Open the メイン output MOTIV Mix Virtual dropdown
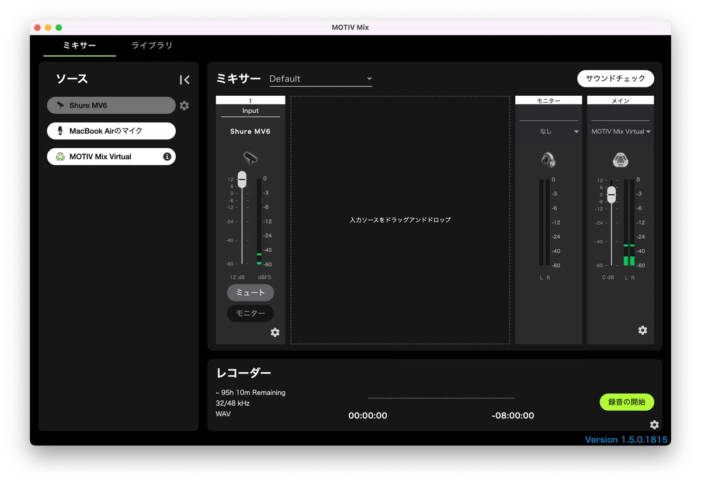The width and height of the screenshot is (701, 485). point(620,131)
